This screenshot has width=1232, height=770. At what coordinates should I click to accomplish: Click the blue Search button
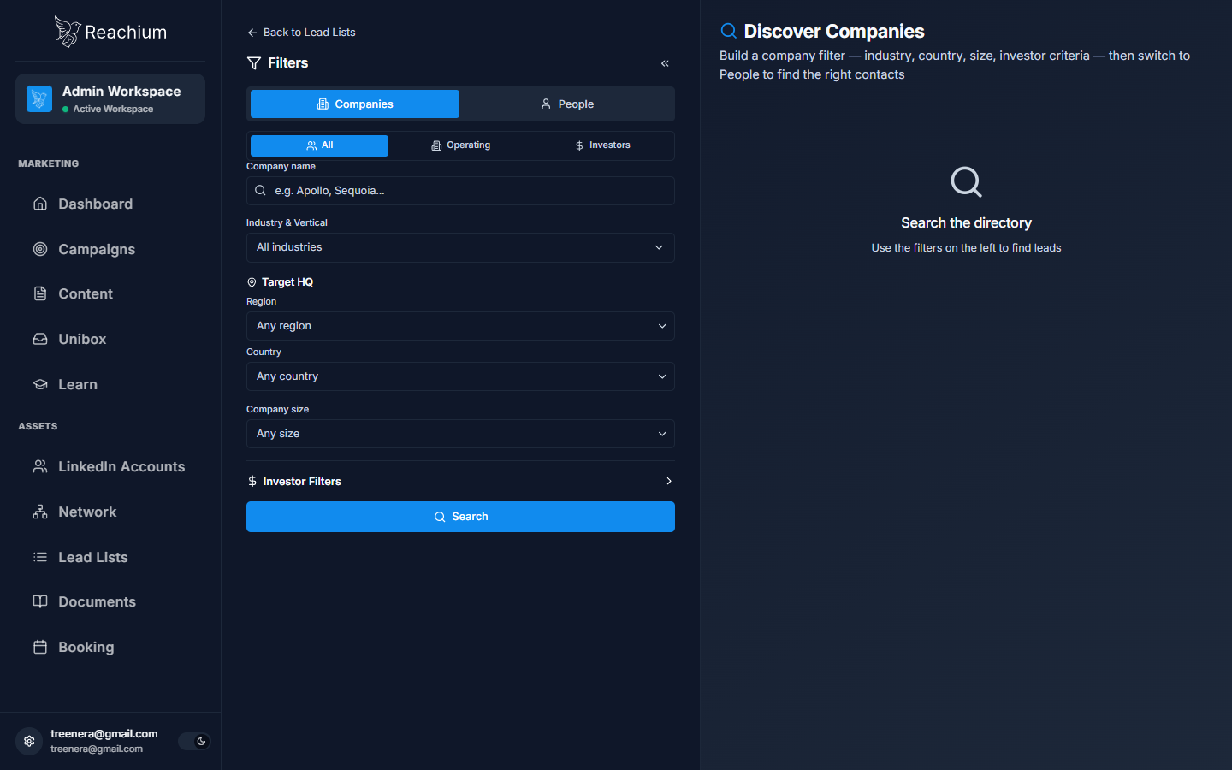tap(460, 517)
